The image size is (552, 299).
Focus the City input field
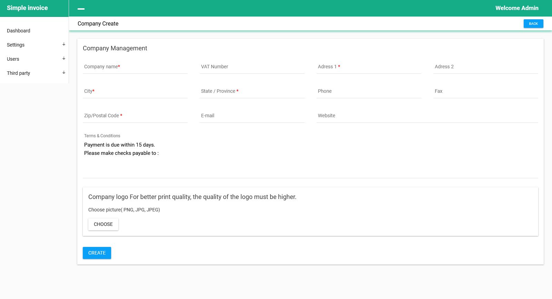point(135,91)
